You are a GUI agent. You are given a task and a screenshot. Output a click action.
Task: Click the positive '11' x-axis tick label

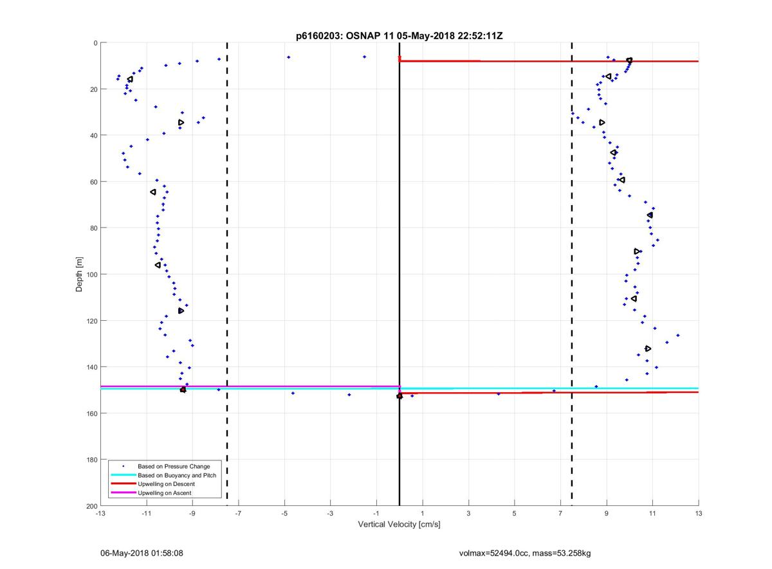pos(652,514)
